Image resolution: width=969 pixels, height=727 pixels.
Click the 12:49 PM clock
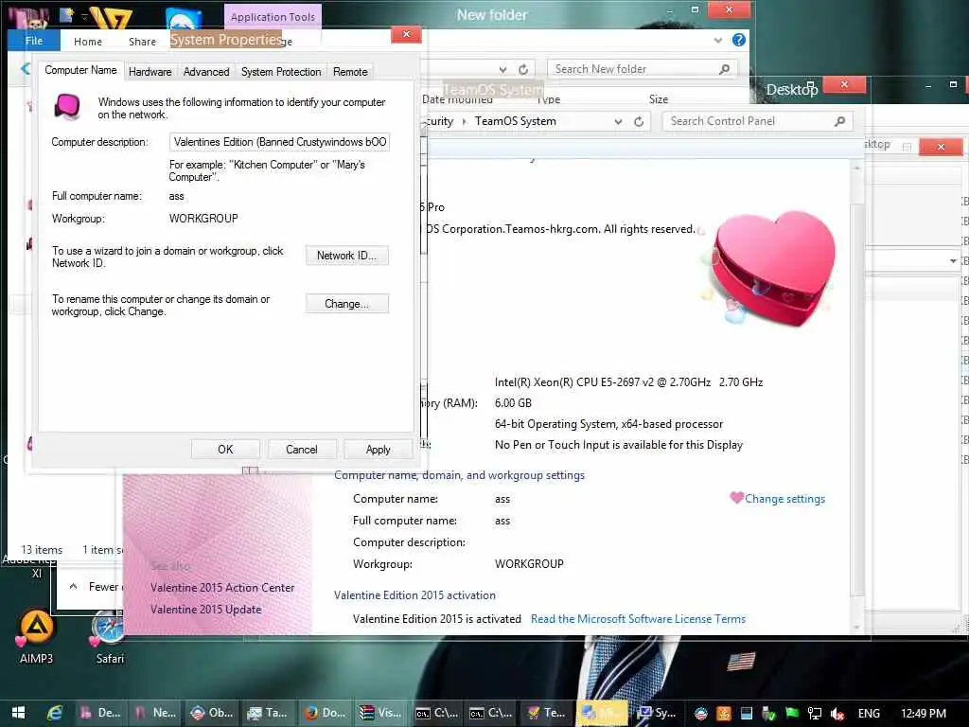924,714
